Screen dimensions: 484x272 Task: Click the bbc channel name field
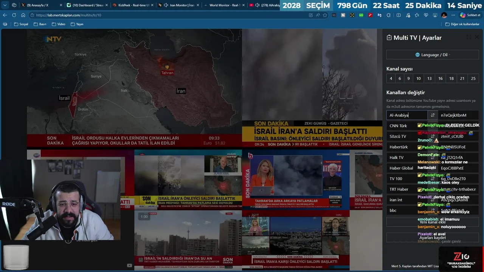pos(407,210)
